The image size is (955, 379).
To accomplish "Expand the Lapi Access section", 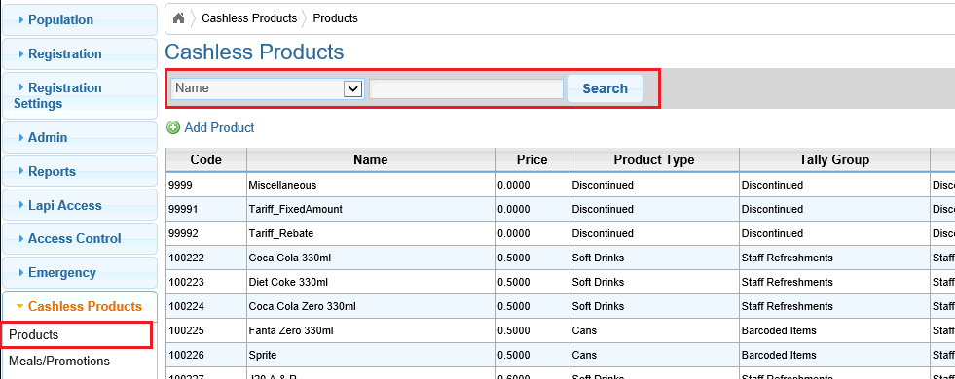I will click(80, 206).
